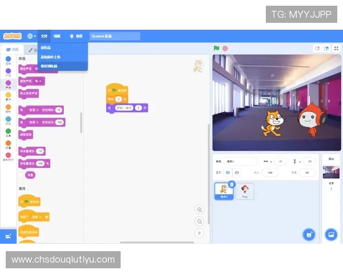Screen dimensions: 343x274
Task: Select the Pico sprite thumbnail
Action: (245, 191)
